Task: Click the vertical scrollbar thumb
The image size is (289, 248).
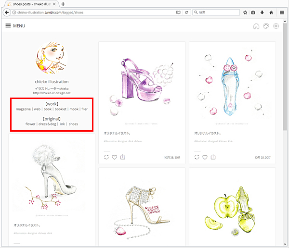Action: click(x=285, y=76)
